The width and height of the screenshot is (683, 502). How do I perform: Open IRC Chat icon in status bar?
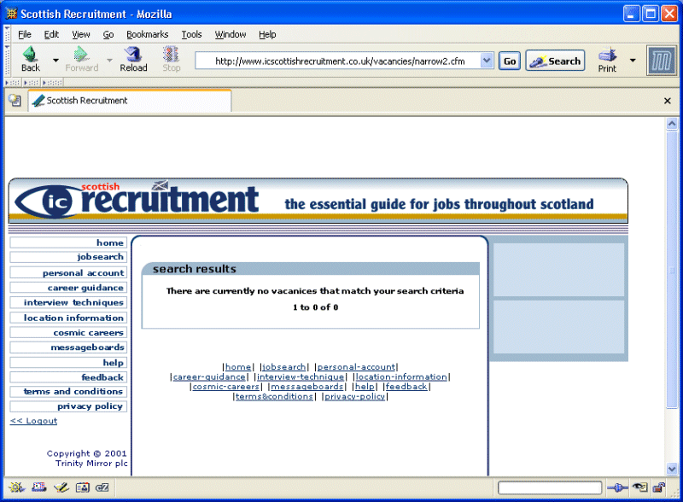(x=102, y=487)
